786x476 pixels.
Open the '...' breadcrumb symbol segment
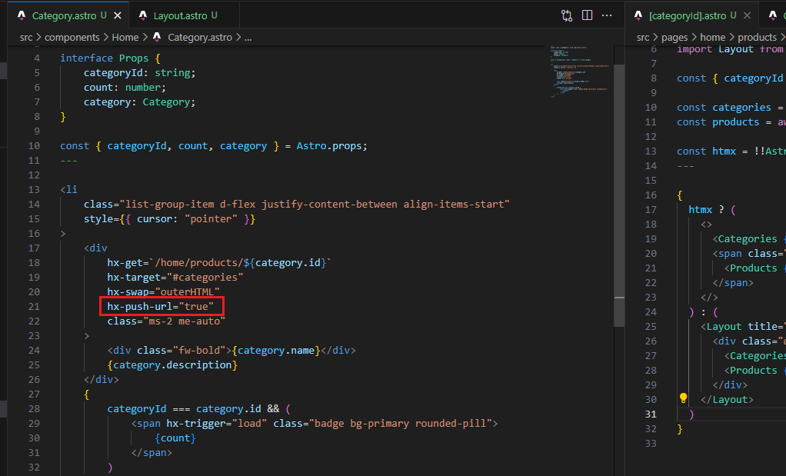coord(248,38)
